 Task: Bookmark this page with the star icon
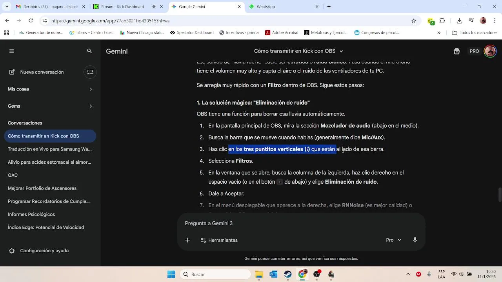click(414, 21)
